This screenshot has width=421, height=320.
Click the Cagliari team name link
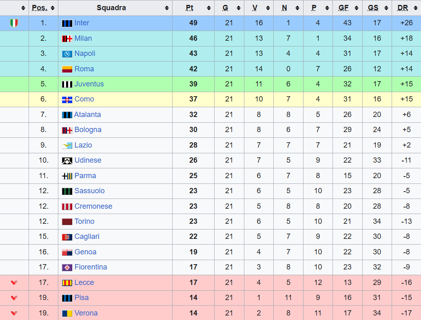point(87,236)
